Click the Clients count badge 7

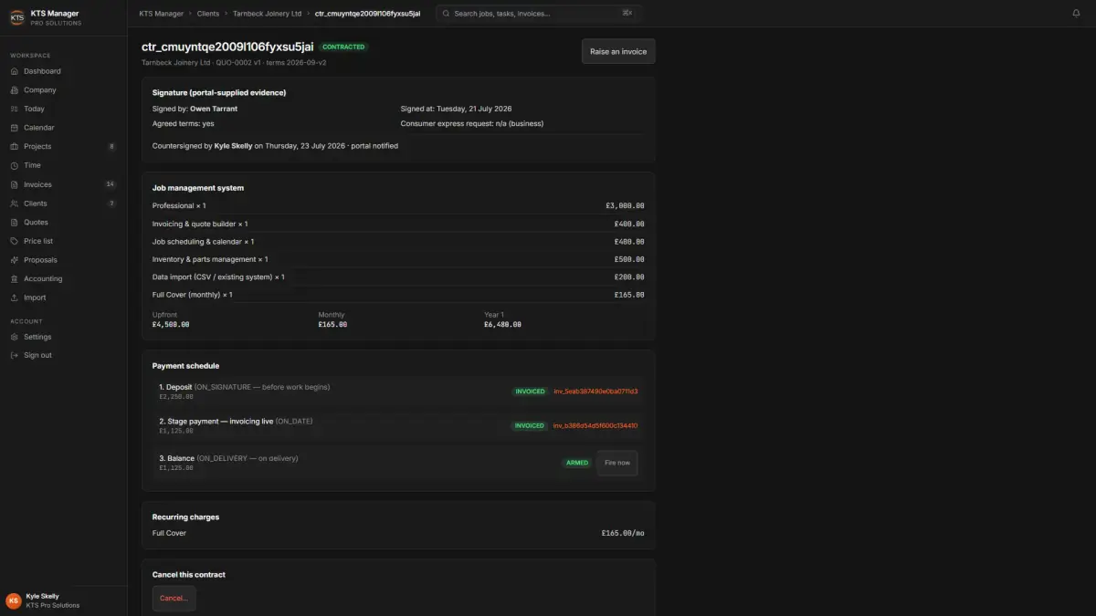coord(111,204)
